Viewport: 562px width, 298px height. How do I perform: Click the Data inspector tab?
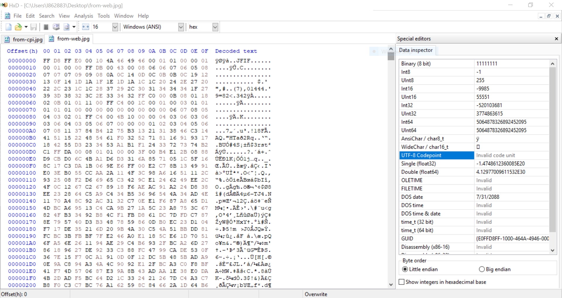416,50
